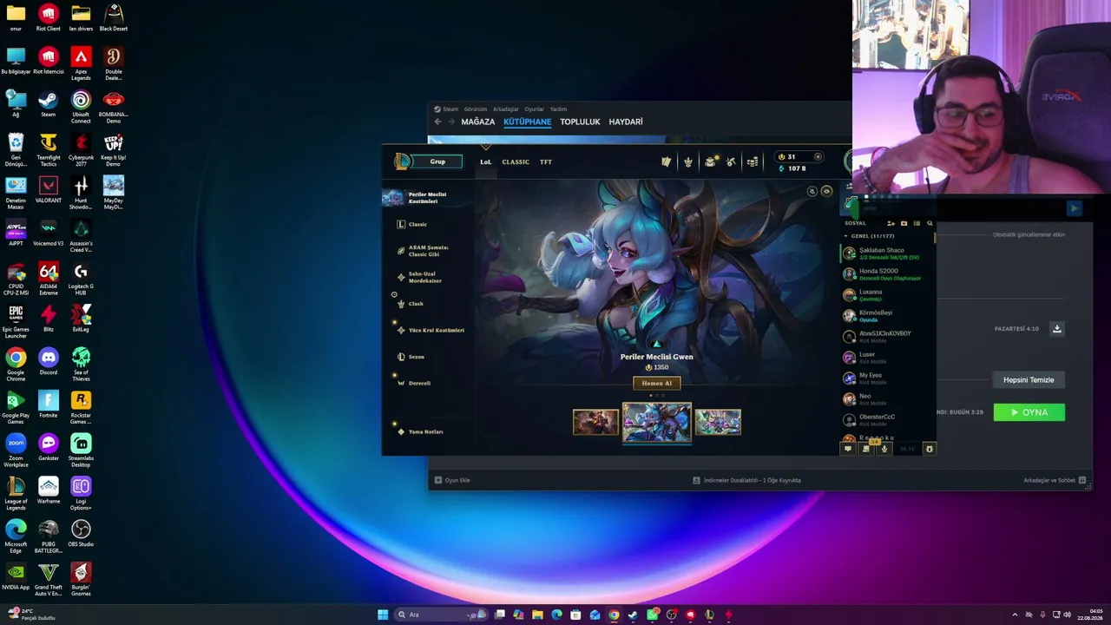The image size is (1111, 625).
Task: Open the crafting hammer icon in League client
Action: (731, 161)
